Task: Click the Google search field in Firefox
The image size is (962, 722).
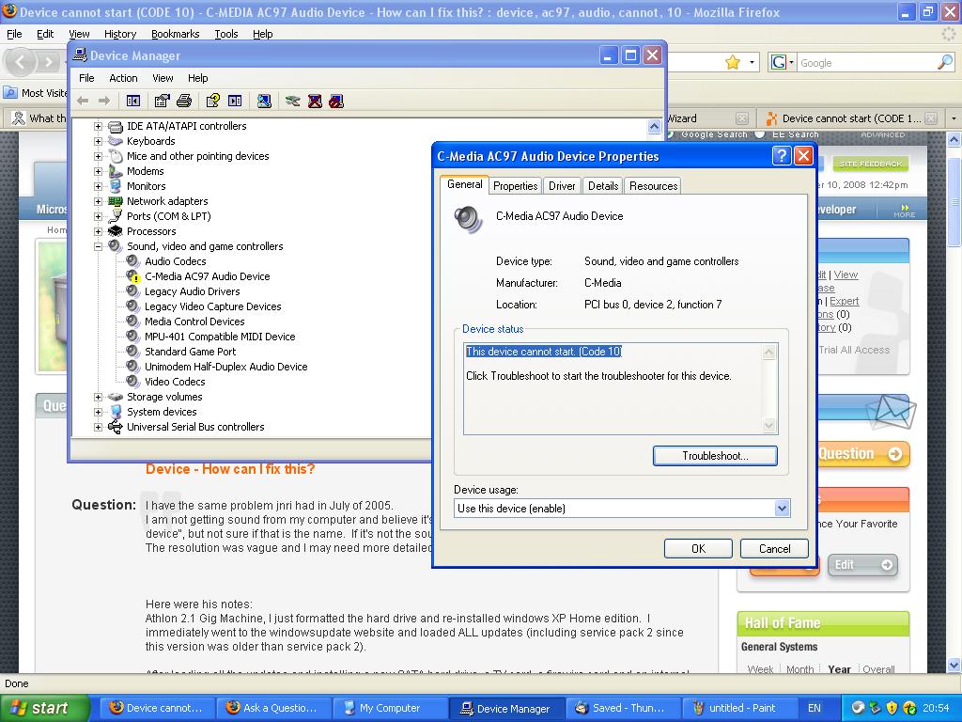Action: [x=864, y=63]
